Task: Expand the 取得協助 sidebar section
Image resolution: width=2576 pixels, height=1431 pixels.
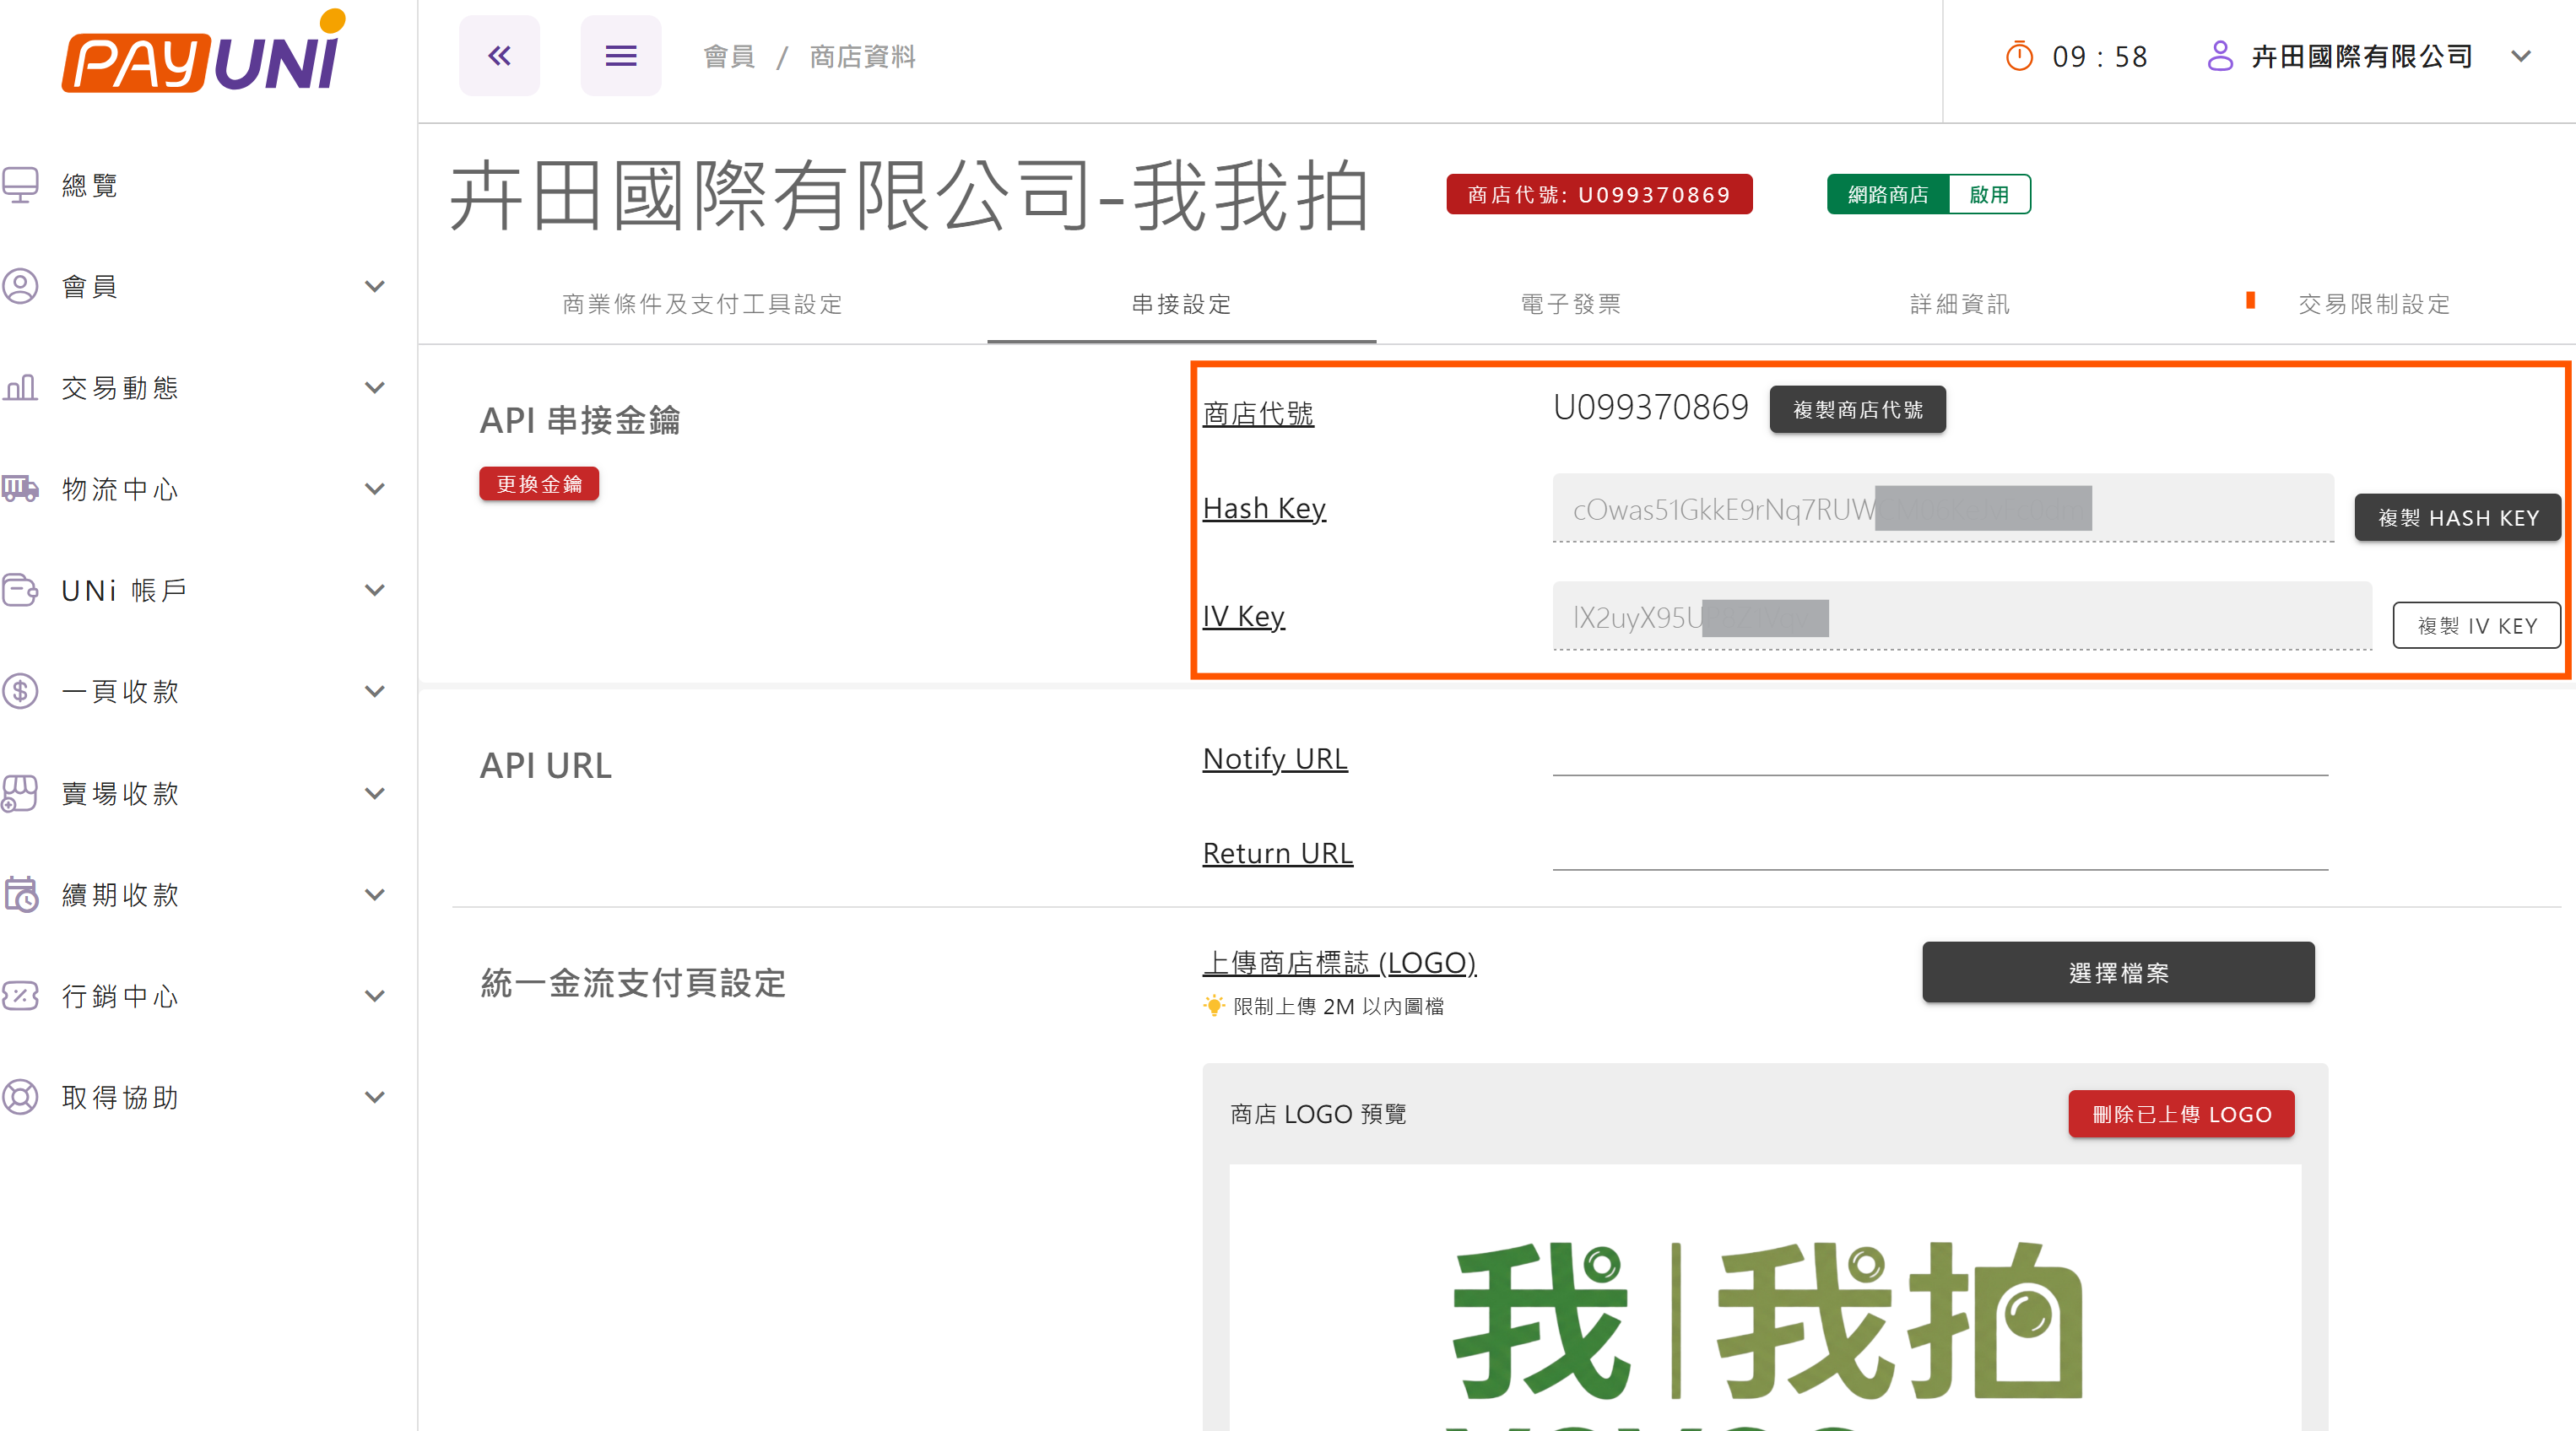Action: (375, 1097)
